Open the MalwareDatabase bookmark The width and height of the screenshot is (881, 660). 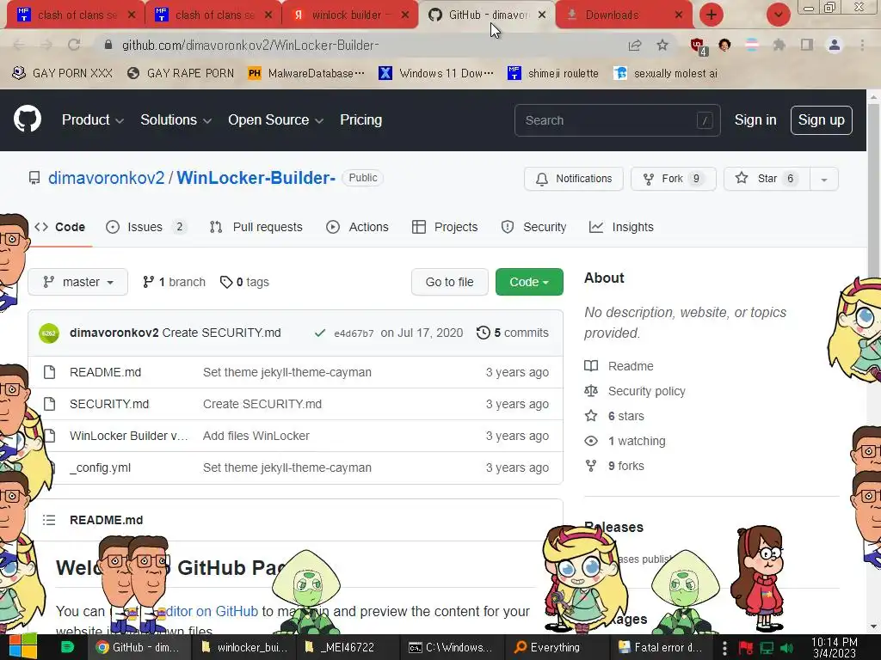pos(306,73)
